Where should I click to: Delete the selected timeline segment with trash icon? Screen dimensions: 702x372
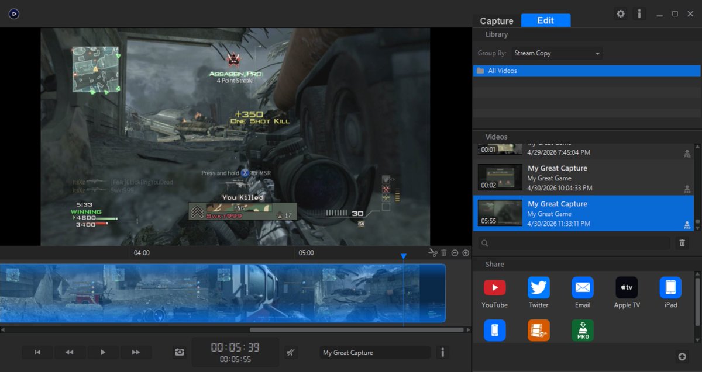(444, 253)
